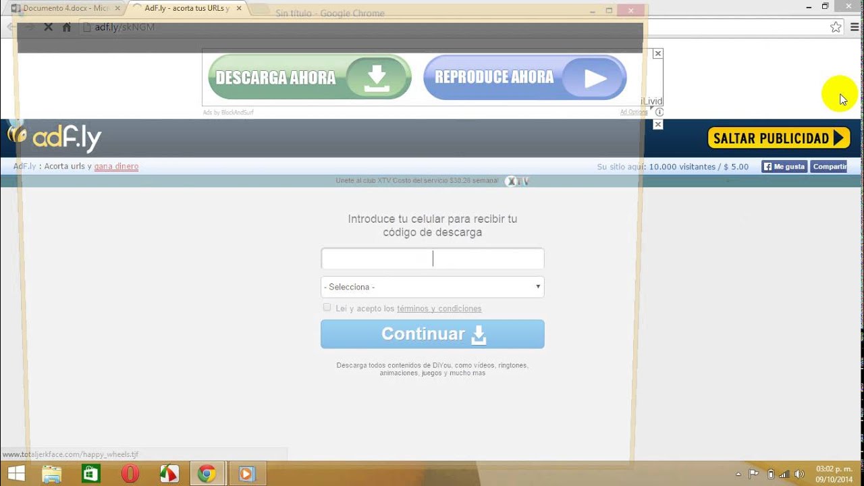Click the adf.ly bee logo
The image size is (864, 486).
[54, 138]
